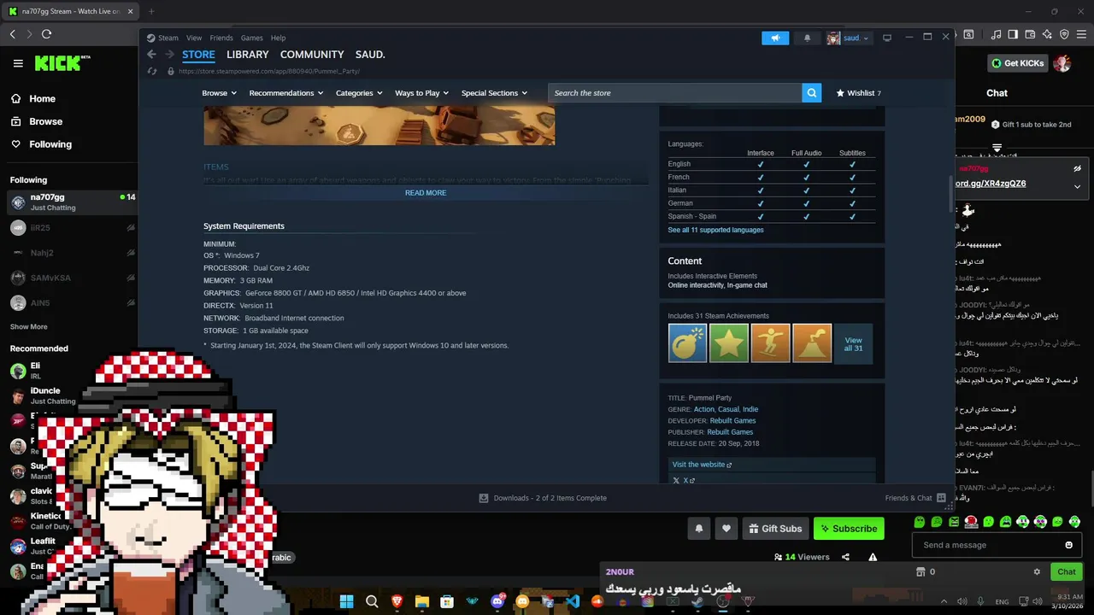This screenshot has height=615, width=1094.
Task: Open the Steam announcements megaphone button
Action: (x=775, y=38)
